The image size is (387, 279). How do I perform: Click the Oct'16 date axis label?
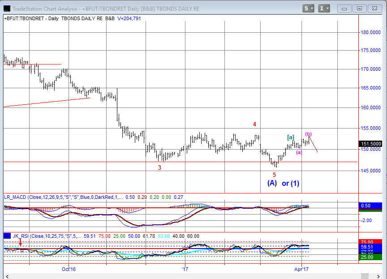[69, 269]
